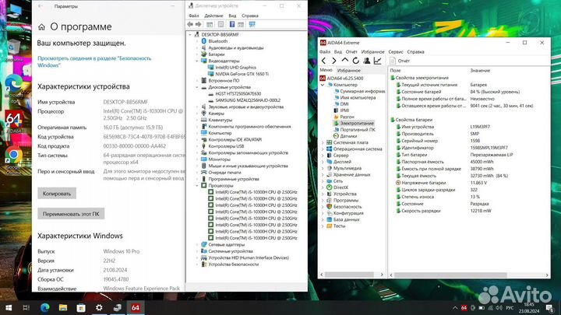Go back in the Параметры window
This screenshot has height=315, width=561.
pyautogui.click(x=41, y=6)
